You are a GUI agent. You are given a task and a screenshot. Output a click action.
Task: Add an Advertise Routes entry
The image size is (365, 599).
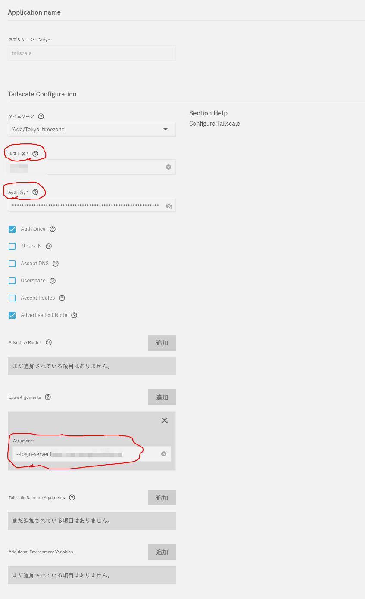162,343
